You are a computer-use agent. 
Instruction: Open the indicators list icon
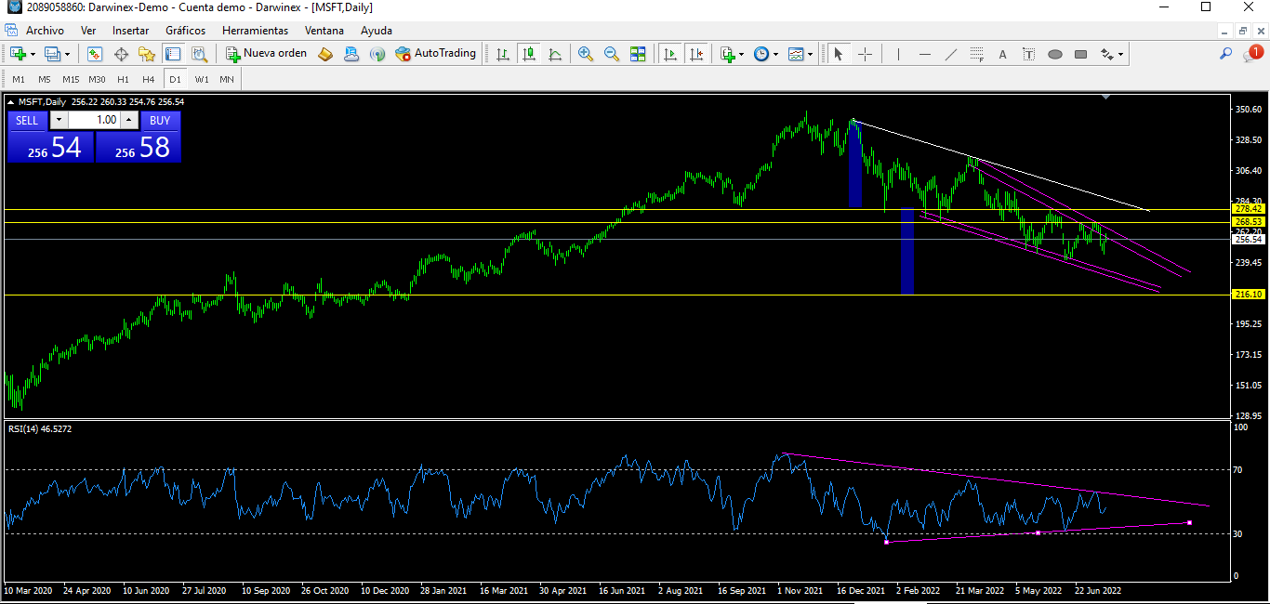click(x=727, y=54)
